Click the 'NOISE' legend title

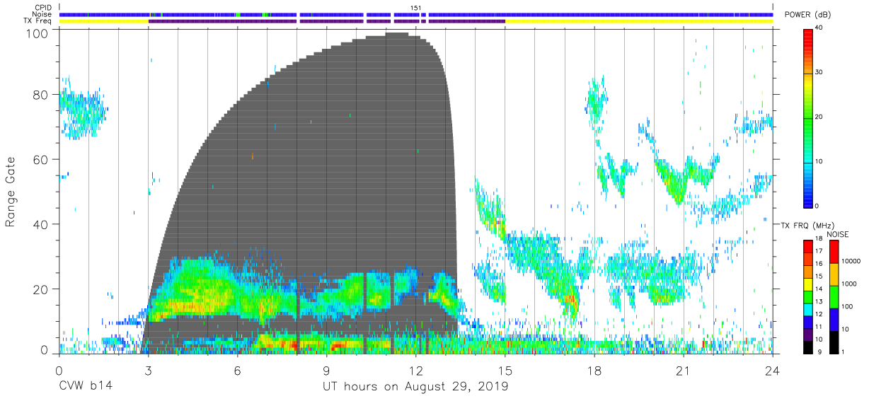click(838, 234)
